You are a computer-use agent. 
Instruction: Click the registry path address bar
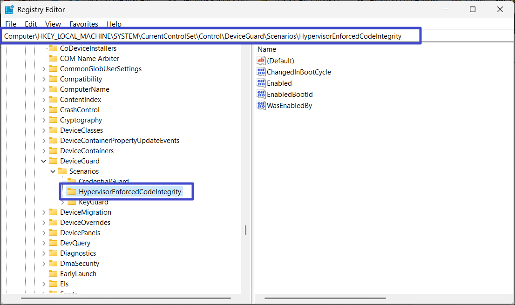[x=210, y=36]
